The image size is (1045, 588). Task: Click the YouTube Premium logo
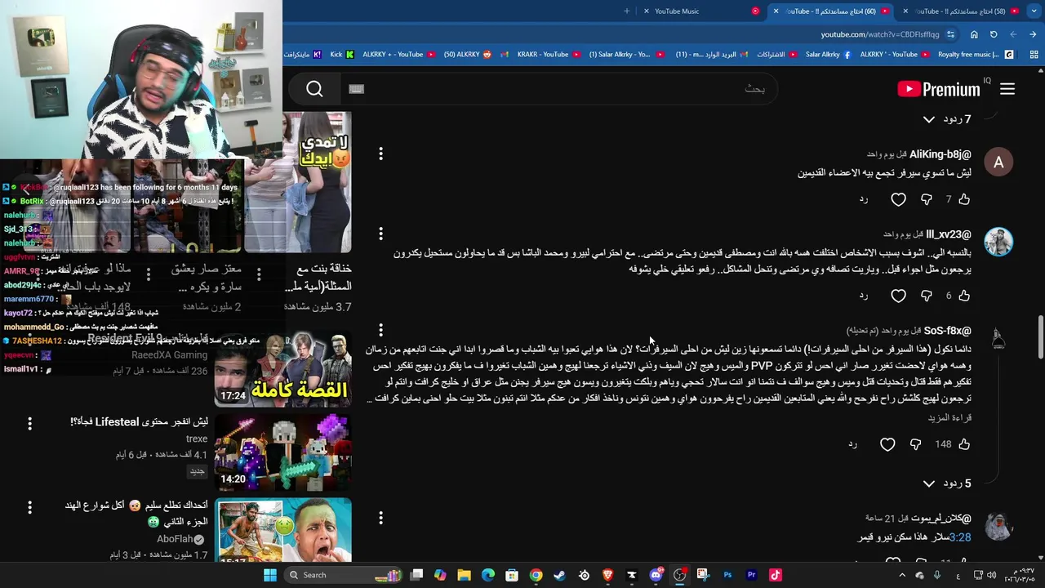(938, 89)
